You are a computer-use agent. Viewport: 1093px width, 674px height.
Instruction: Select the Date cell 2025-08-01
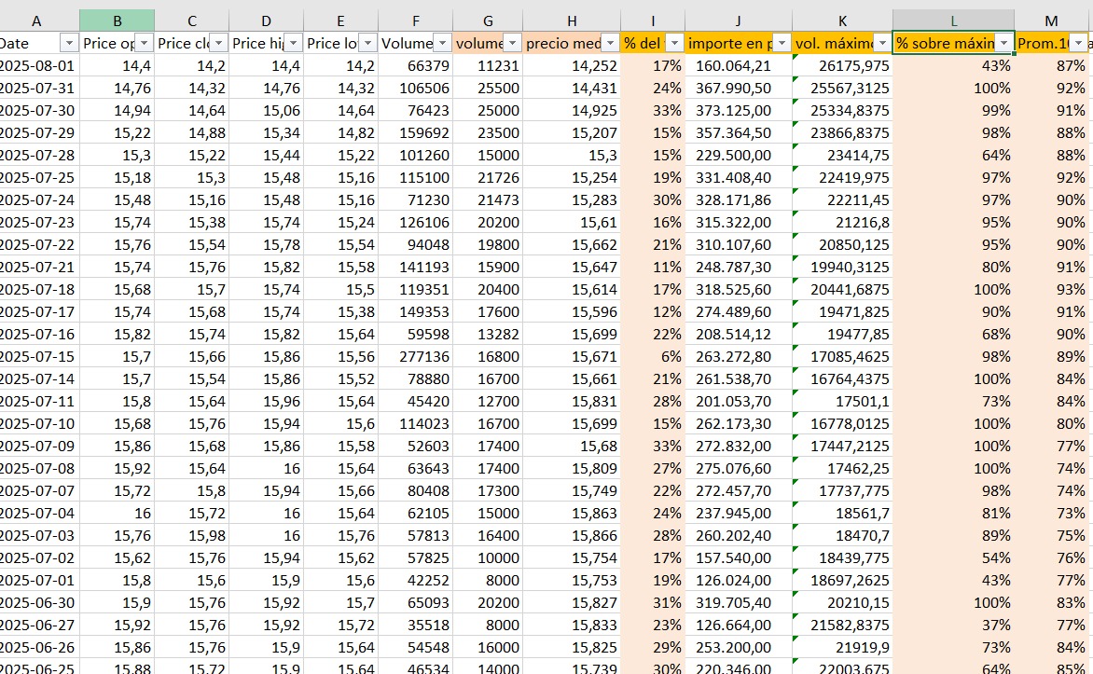39,65
